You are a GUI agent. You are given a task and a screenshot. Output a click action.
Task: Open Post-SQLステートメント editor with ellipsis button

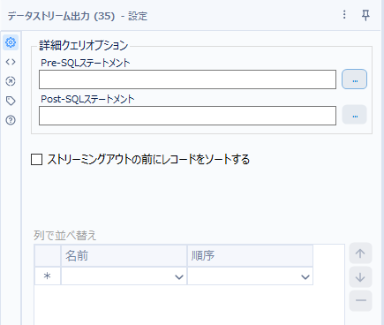(x=354, y=115)
